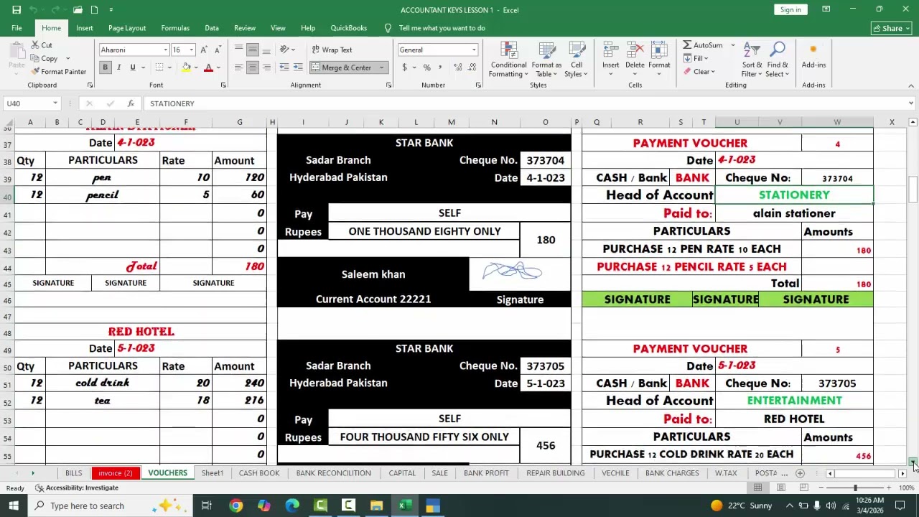919x517 pixels.
Task: Open the File menu
Action: pyautogui.click(x=17, y=28)
